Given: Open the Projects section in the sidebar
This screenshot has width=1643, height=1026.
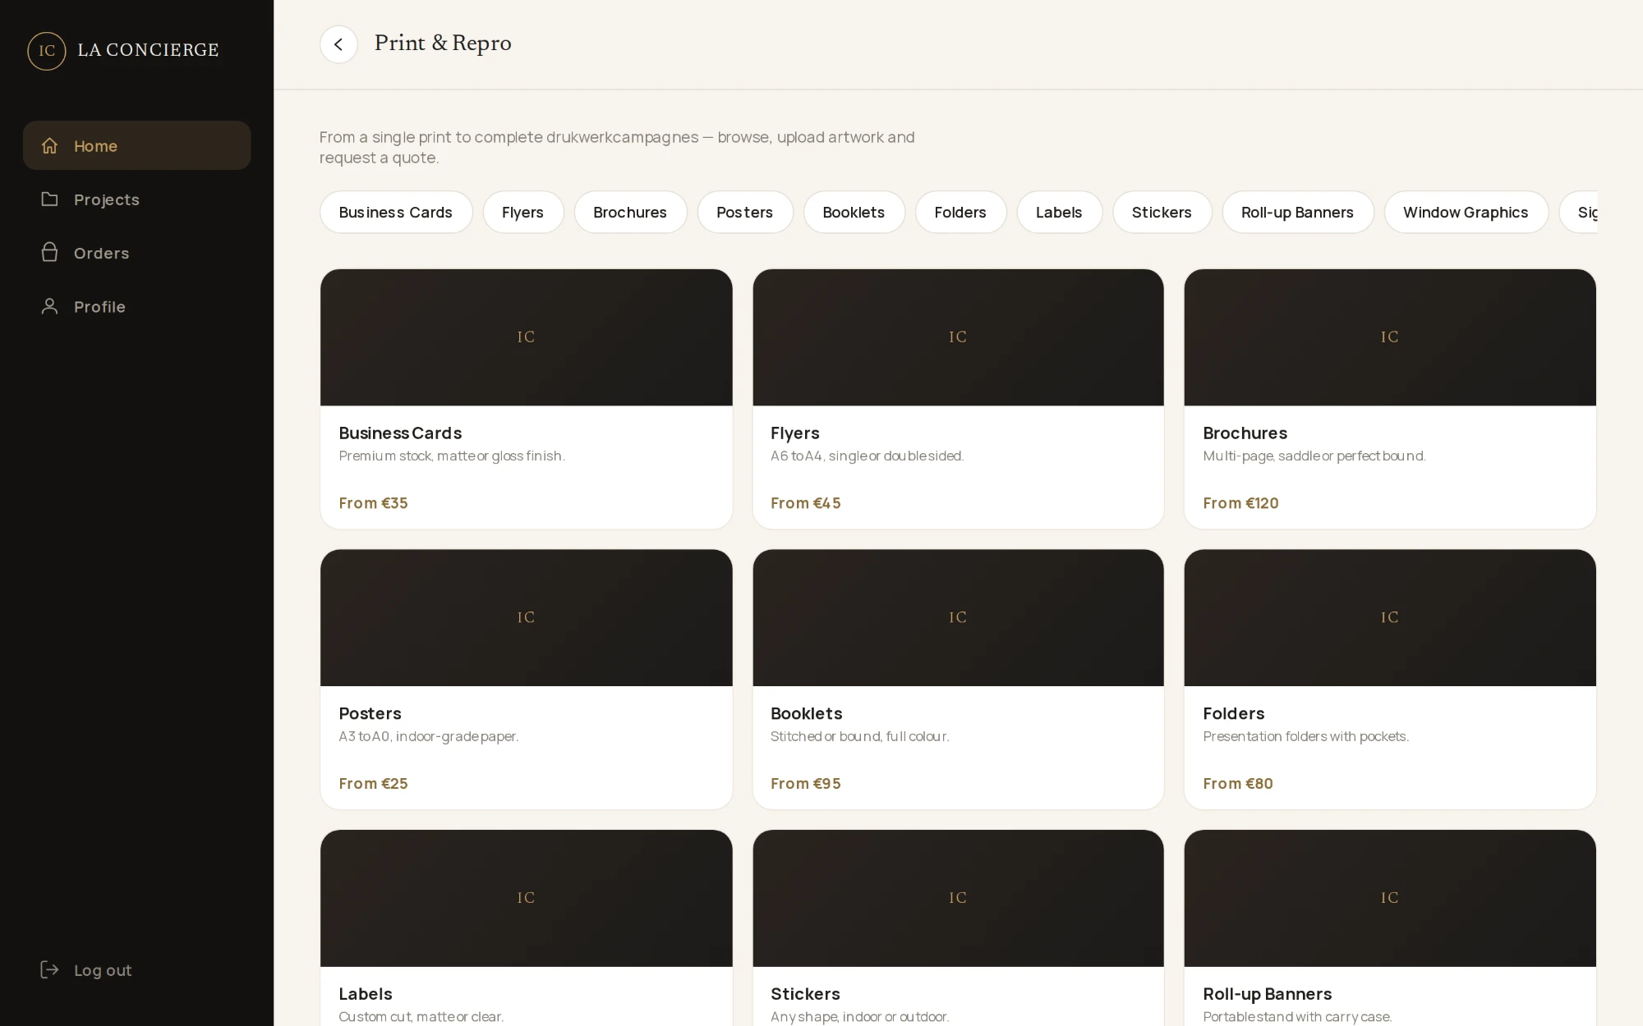Looking at the screenshot, I should click(137, 199).
